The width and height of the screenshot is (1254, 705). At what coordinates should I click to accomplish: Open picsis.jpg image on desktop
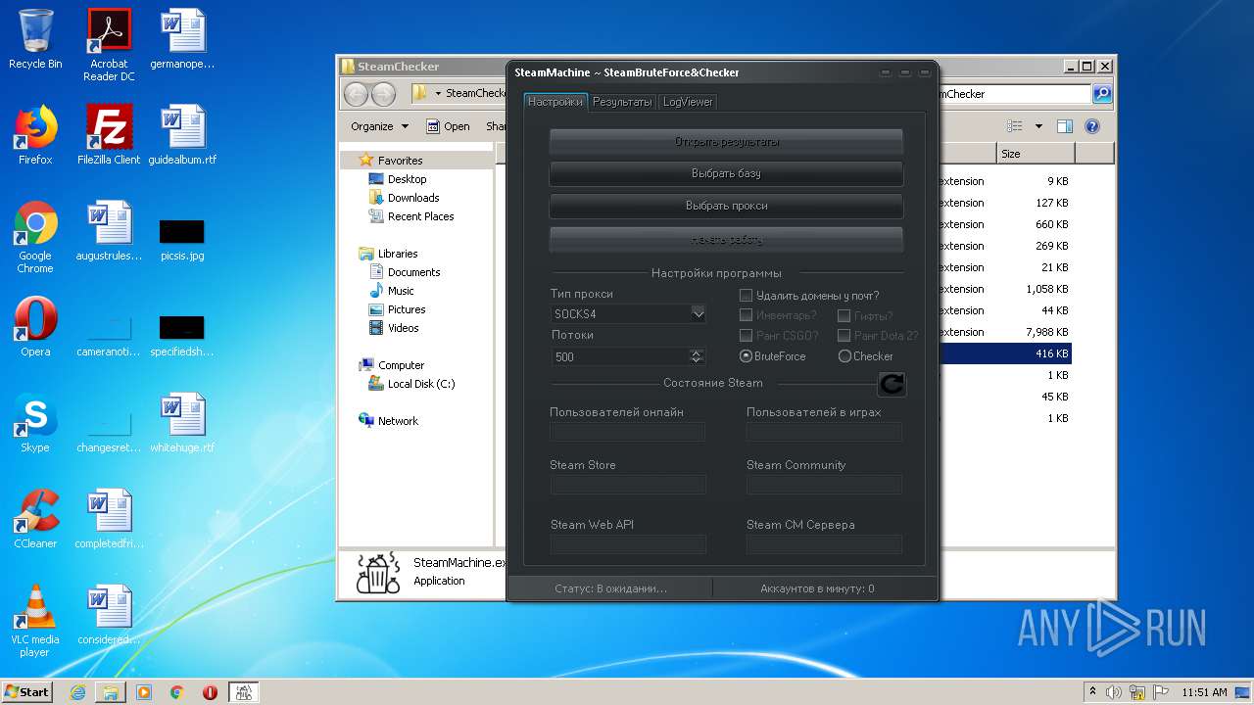(x=182, y=241)
